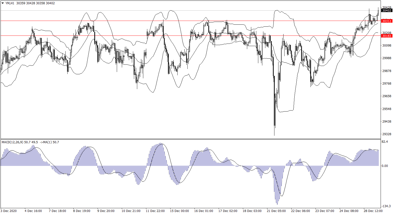Click the 3 Dec 2020 date label
The image size is (395, 214).
click(x=9, y=211)
